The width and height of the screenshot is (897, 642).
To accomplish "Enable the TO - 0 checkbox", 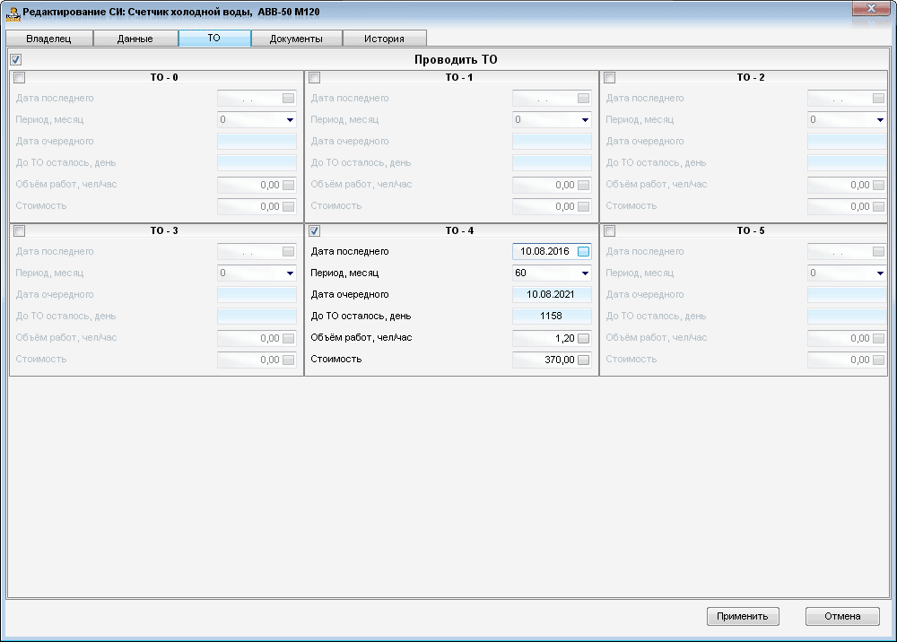I will (x=20, y=78).
